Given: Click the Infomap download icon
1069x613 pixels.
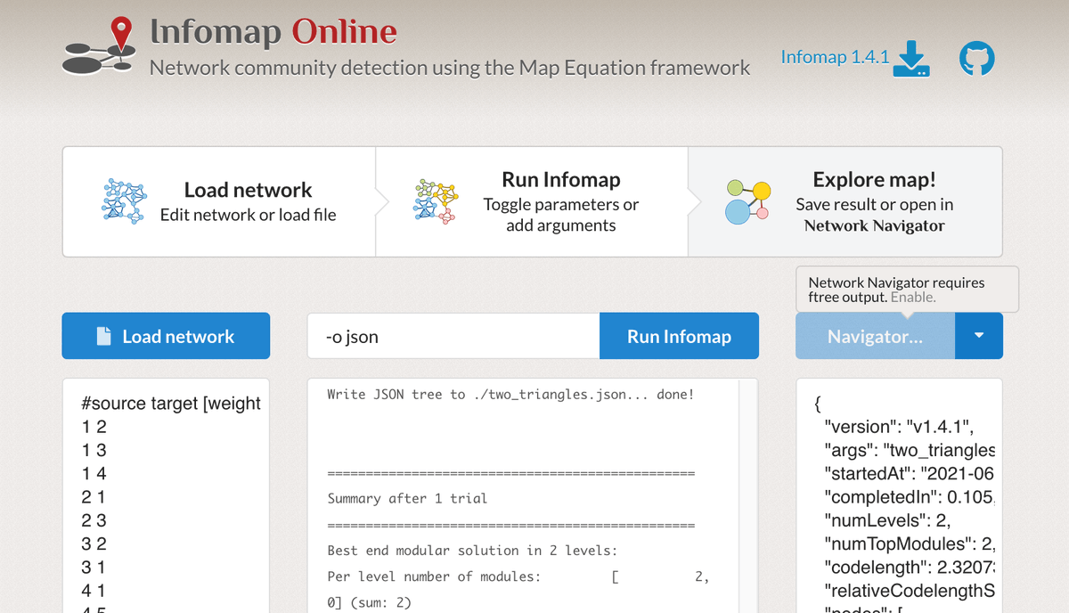Looking at the screenshot, I should pyautogui.click(x=913, y=58).
